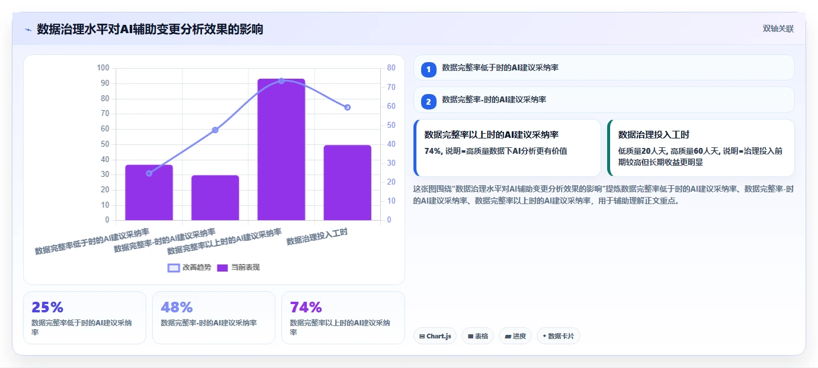Click the line point at the chart peak

(281, 80)
